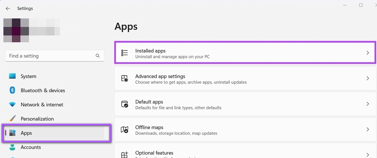The height and width of the screenshot is (158, 377).
Task: Click 'Uninstall and manage apps on your PC'
Action: [172, 57]
